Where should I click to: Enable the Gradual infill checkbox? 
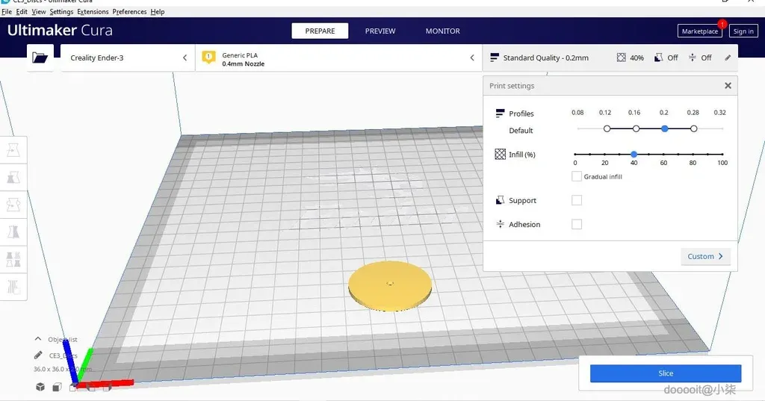click(x=577, y=176)
